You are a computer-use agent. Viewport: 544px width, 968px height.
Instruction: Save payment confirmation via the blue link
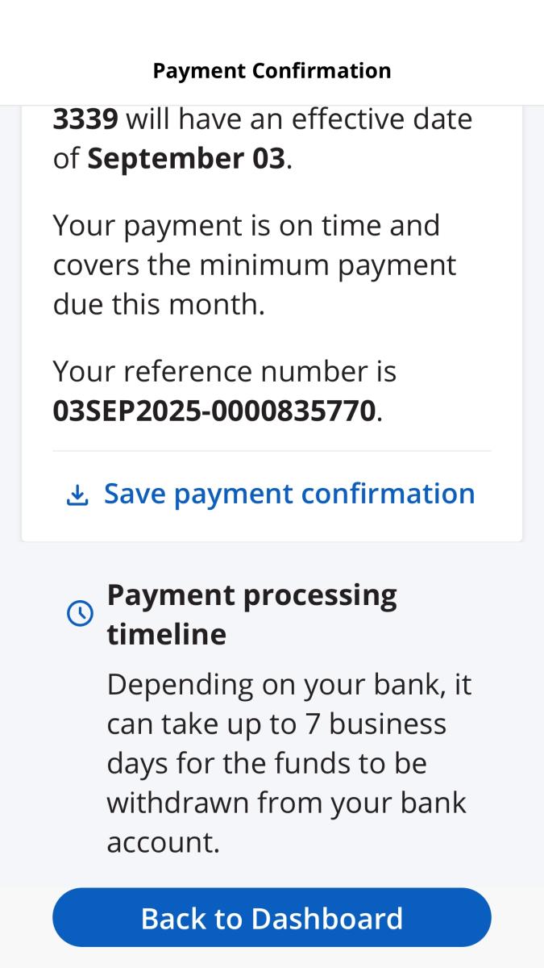pyautogui.click(x=289, y=494)
